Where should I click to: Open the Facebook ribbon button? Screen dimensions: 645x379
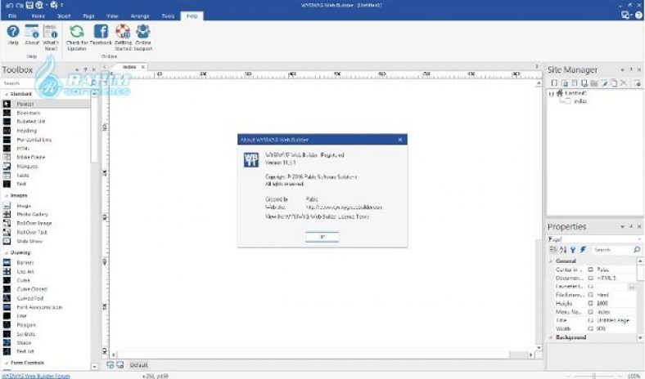pos(101,34)
